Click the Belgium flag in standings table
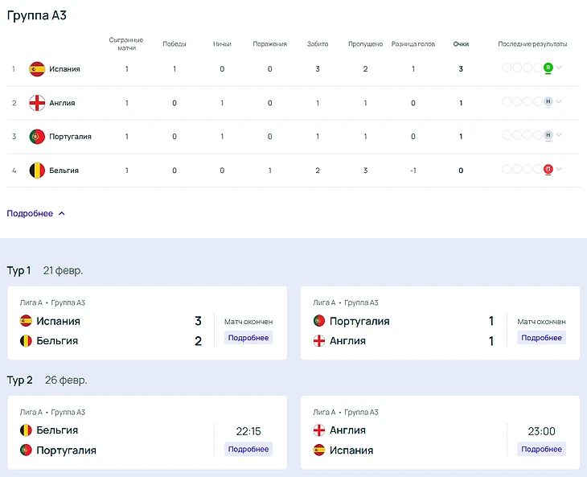The image size is (587, 477). [37, 171]
